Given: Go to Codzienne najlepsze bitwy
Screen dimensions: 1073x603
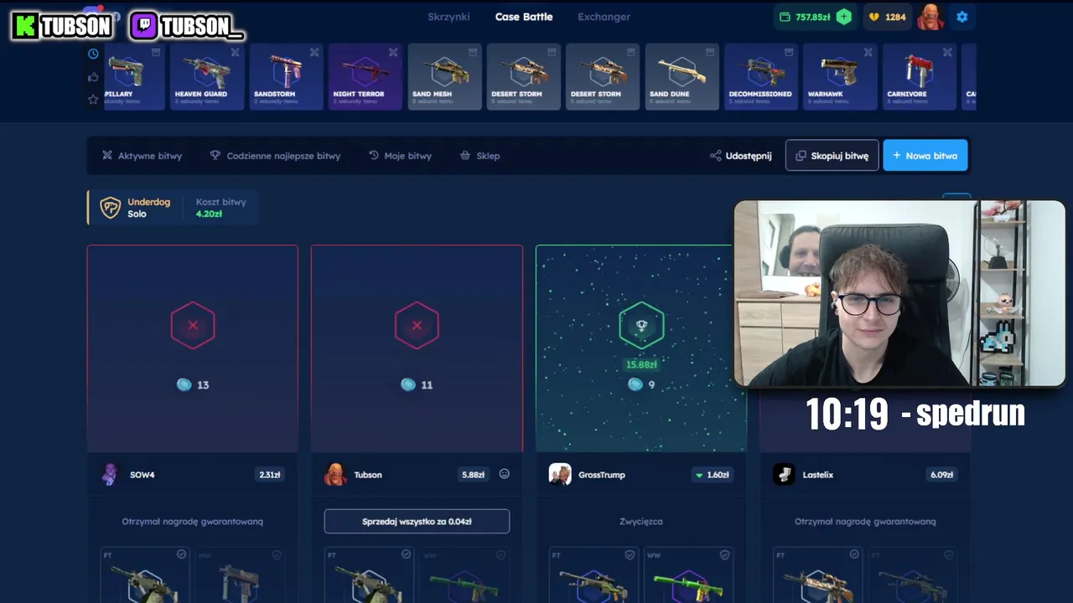Looking at the screenshot, I should 275,156.
